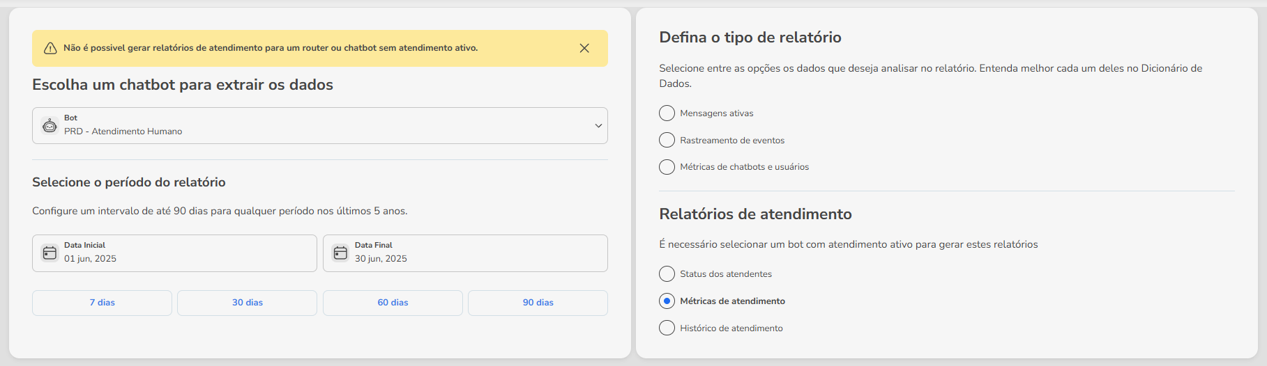Set period to 30 dias
Screen dimensions: 1267x366
[x=247, y=303]
